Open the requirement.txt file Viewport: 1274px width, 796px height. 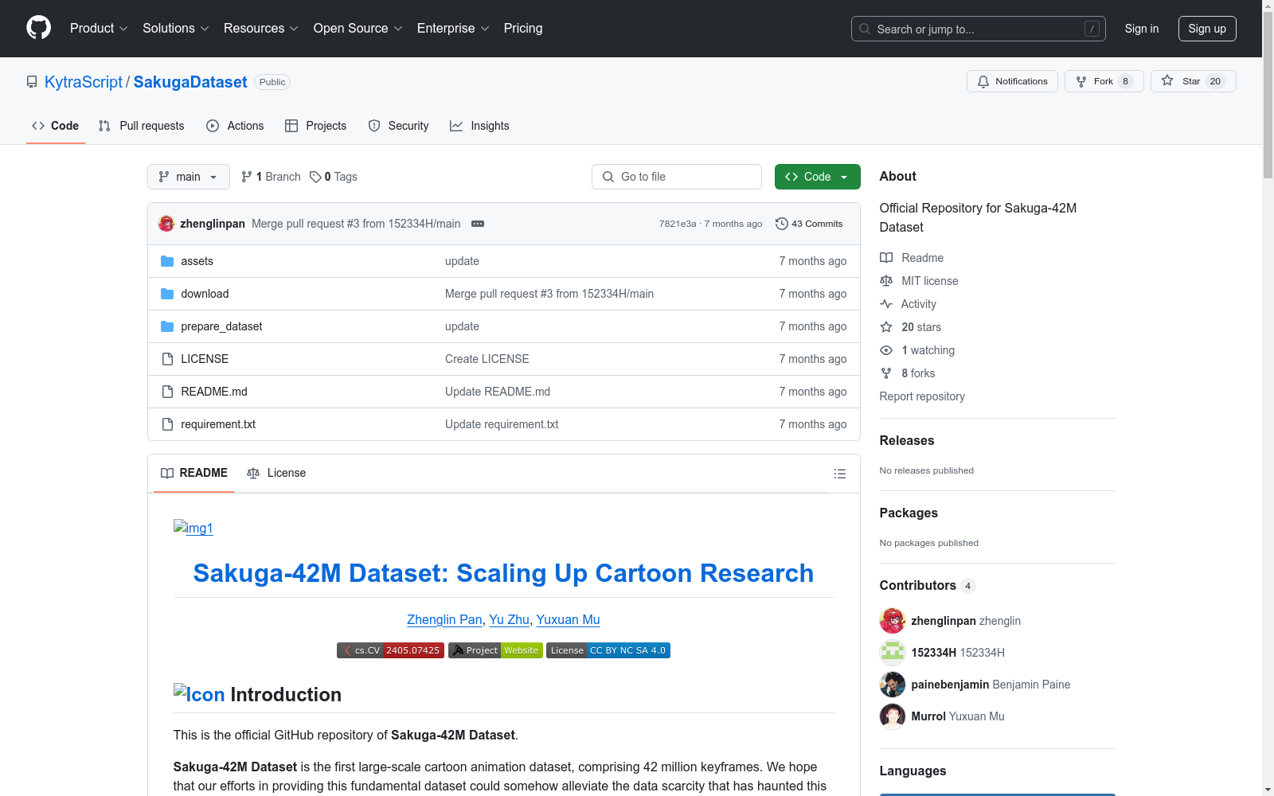(x=218, y=424)
